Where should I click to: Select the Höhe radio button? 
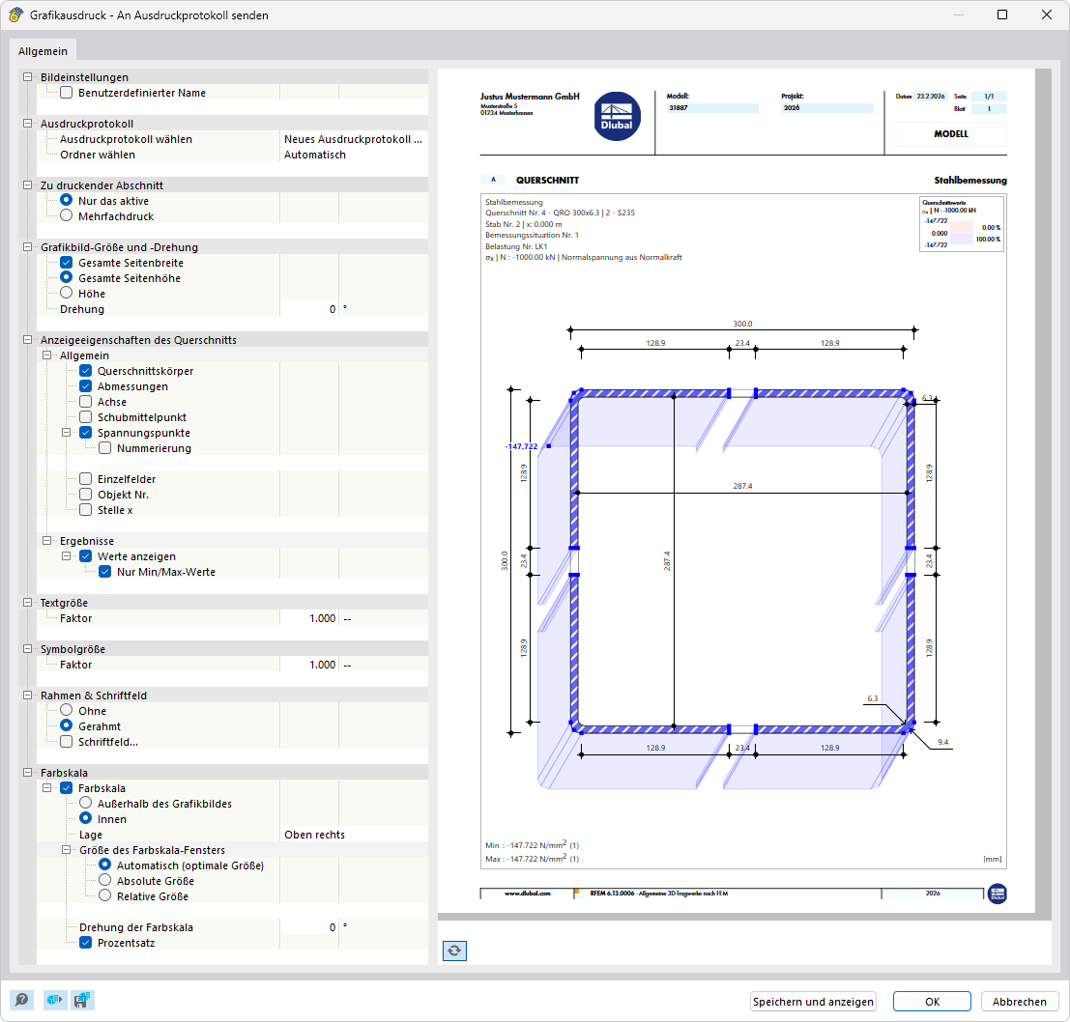click(x=66, y=293)
